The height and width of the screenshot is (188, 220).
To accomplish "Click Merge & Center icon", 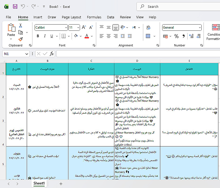I will coord(148,36).
